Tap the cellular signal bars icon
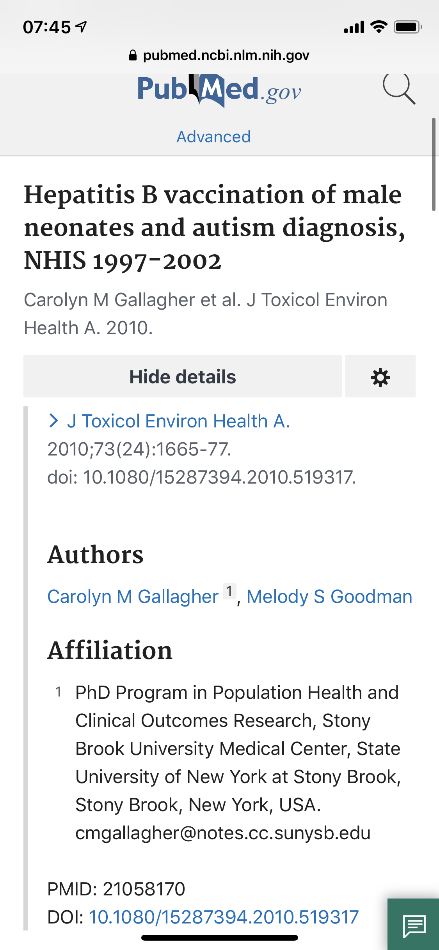This screenshot has height=950, width=439. pyautogui.click(x=354, y=27)
